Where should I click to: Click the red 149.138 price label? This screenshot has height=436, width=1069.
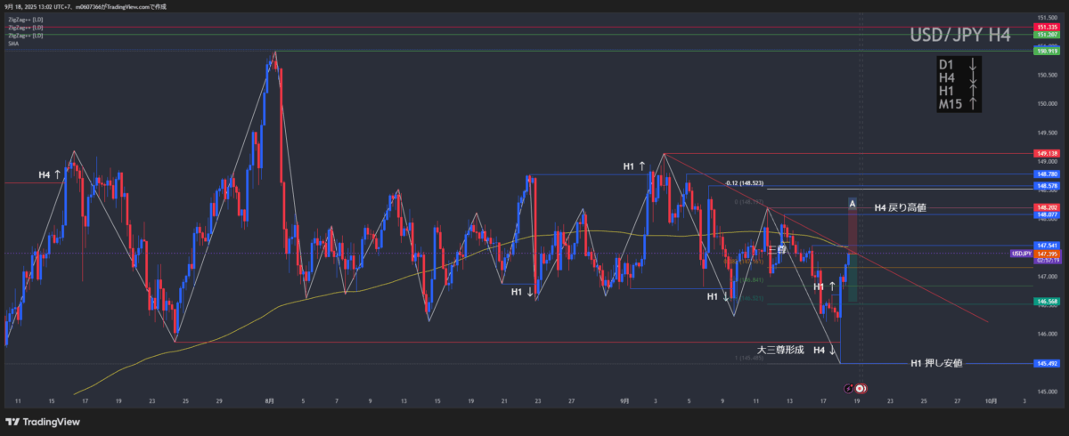1047,153
